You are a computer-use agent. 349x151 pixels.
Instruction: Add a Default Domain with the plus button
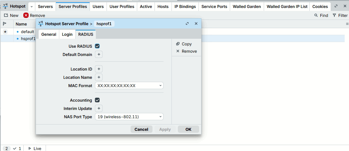point(99,54)
